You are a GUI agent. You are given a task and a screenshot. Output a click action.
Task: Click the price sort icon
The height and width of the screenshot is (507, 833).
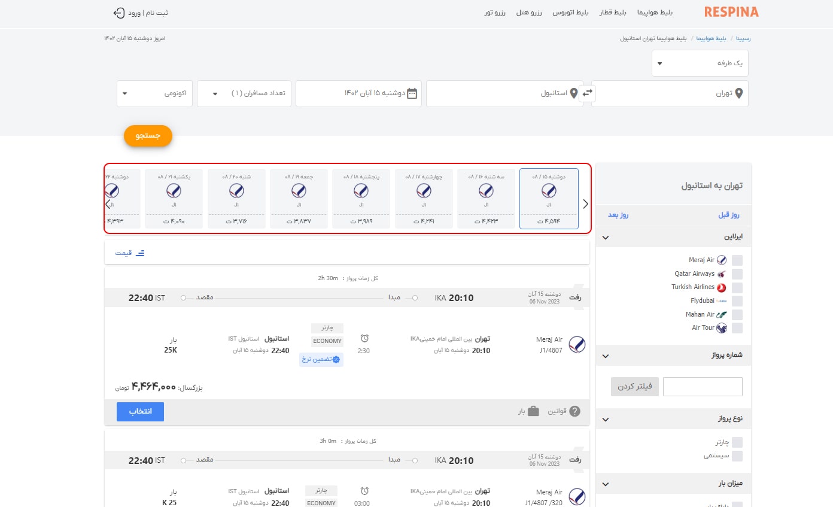140,253
